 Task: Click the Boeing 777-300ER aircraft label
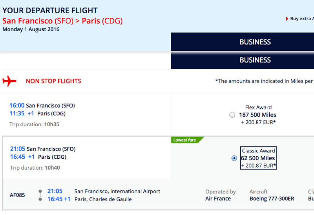pyautogui.click(x=272, y=199)
